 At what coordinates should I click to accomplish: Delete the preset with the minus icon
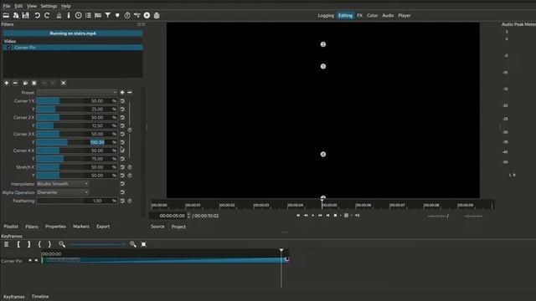[x=130, y=93]
